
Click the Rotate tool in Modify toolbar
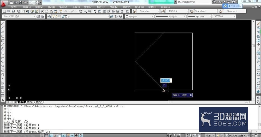(258, 49)
